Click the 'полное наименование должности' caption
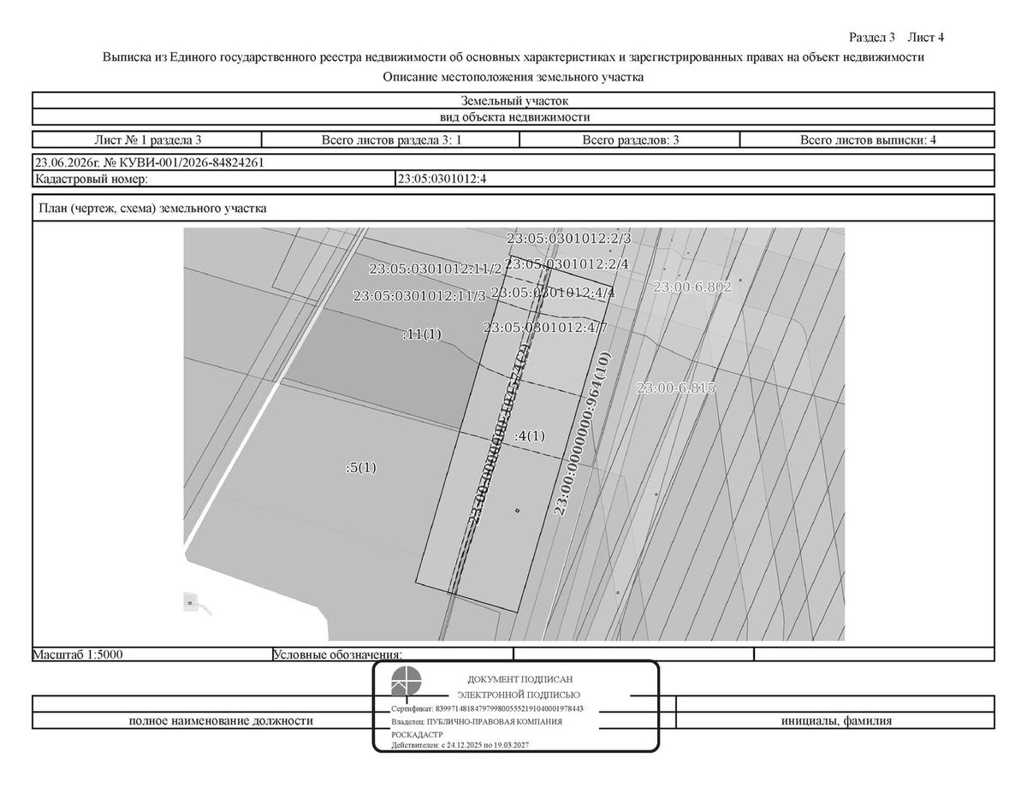This screenshot has width=1027, height=793. click(221, 721)
